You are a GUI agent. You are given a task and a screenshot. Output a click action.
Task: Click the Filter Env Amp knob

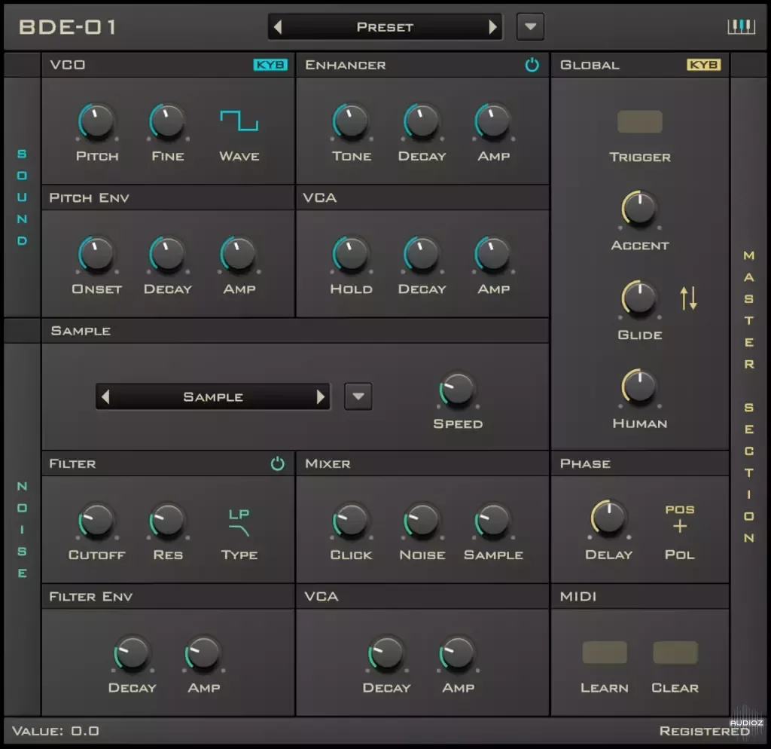[x=203, y=653]
